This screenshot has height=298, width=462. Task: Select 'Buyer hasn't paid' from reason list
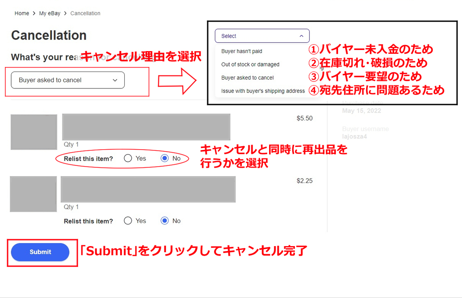[241, 51]
